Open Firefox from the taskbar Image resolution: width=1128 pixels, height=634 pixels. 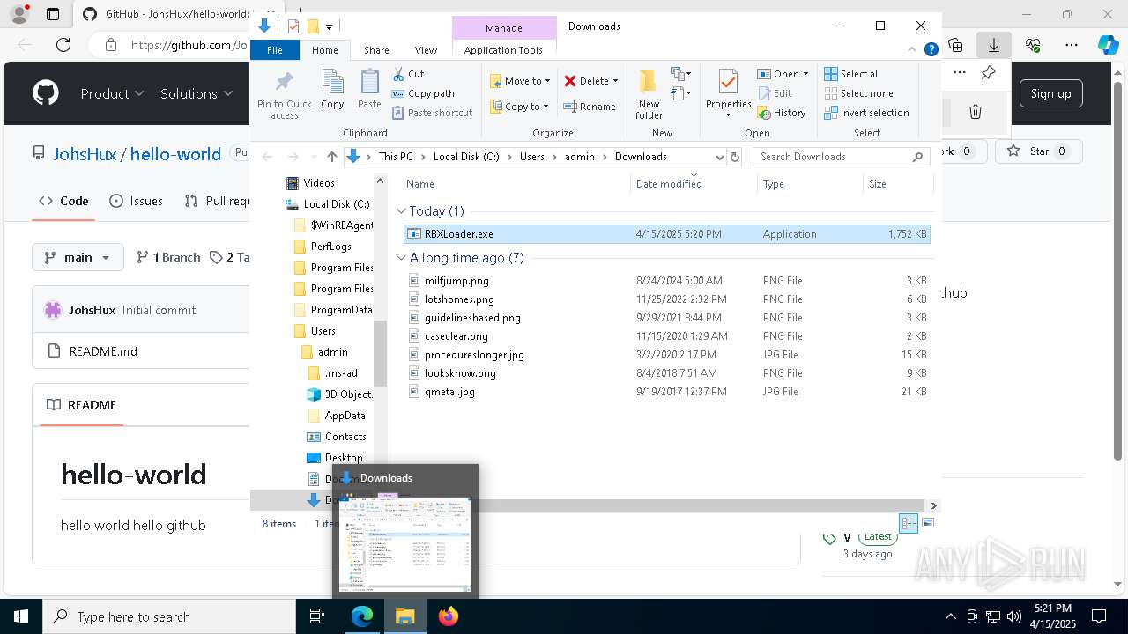click(449, 616)
